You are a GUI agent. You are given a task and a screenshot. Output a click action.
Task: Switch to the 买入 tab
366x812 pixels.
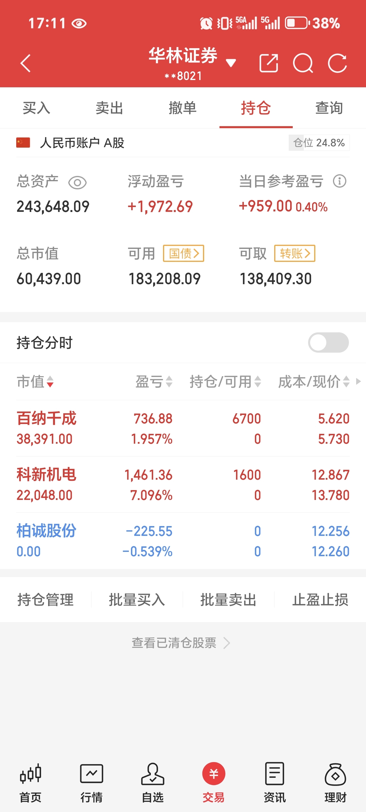[x=36, y=108]
